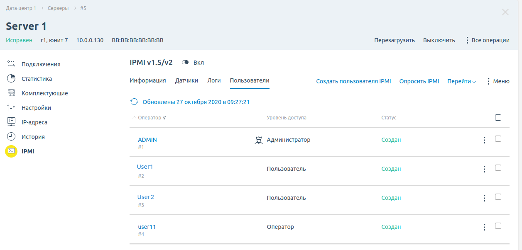
Task: Open three-dot actions menu for User1
Action: pyautogui.click(x=484, y=169)
